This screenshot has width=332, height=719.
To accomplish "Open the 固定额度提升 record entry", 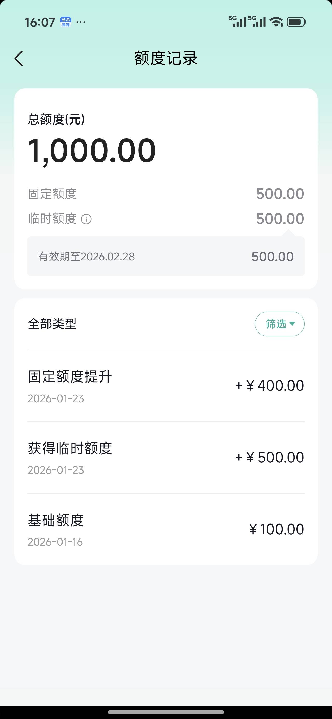I will (166, 386).
